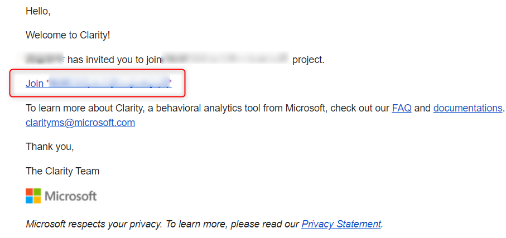
Task: Click the blurred project name before "project."
Action: (225, 59)
